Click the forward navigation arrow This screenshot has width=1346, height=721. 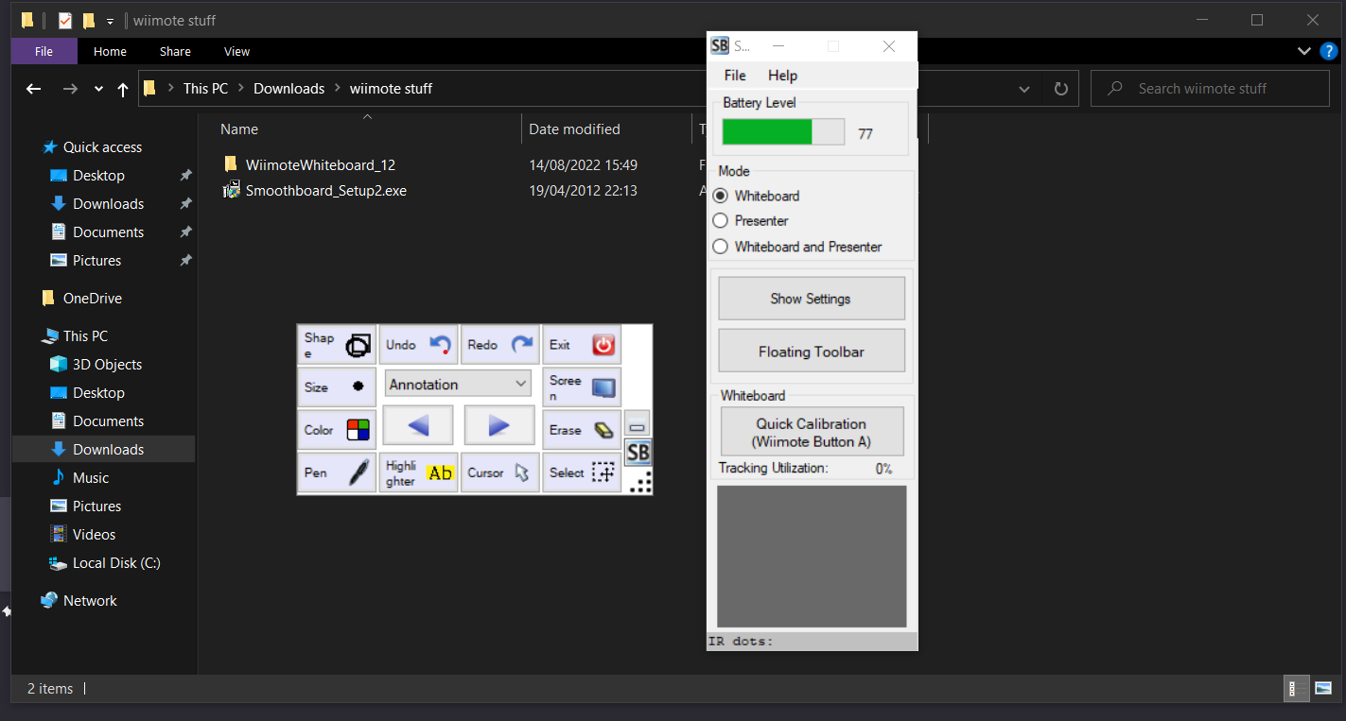click(x=70, y=89)
